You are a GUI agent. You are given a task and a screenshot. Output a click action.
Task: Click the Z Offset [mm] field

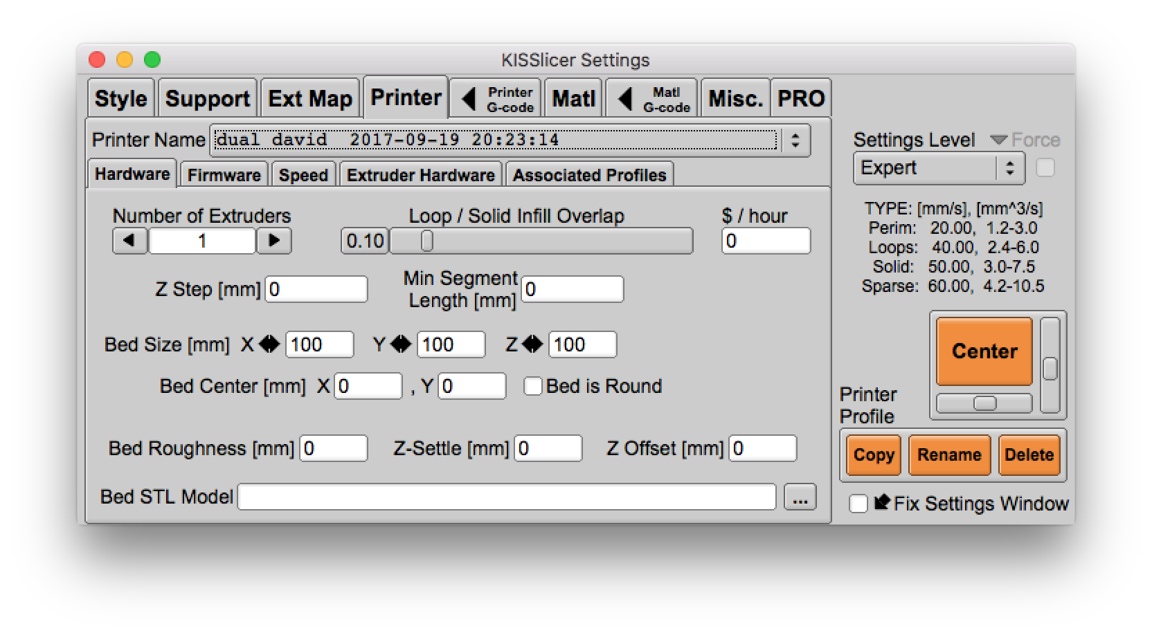coord(763,448)
